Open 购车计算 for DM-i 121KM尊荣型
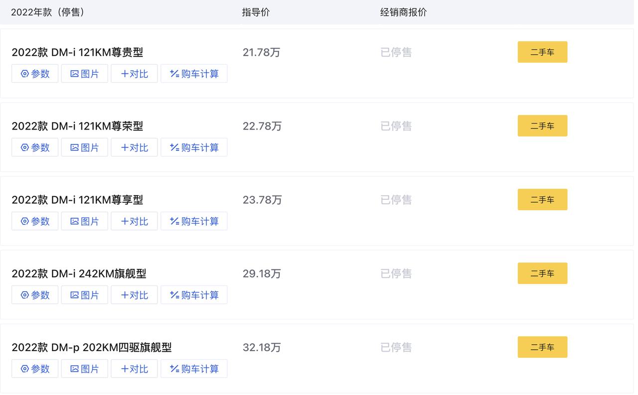Image resolution: width=638 pixels, height=395 pixels. click(x=194, y=147)
